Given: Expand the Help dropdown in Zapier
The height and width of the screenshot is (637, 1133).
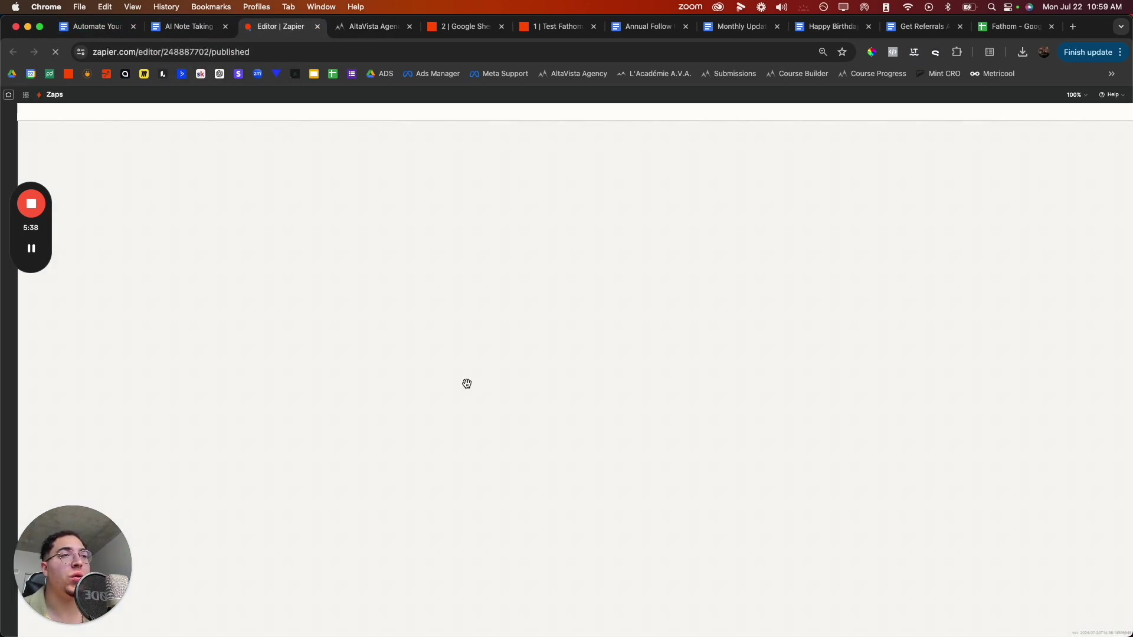Looking at the screenshot, I should click(1112, 94).
